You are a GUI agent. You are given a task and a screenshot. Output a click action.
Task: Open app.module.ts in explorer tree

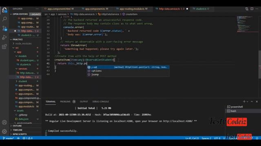coord(26,106)
